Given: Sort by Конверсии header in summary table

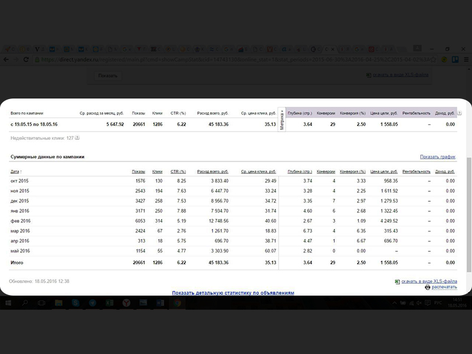Looking at the screenshot, I should tap(326, 172).
